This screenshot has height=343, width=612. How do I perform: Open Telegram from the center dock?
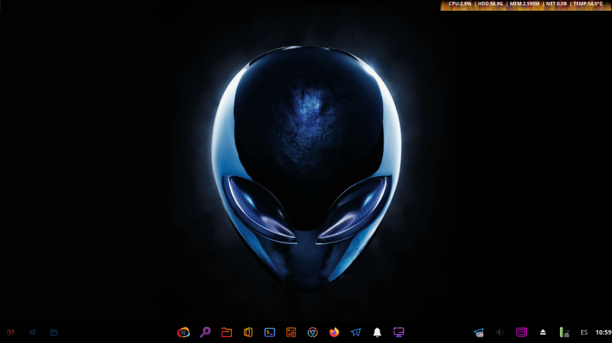pyautogui.click(x=356, y=332)
